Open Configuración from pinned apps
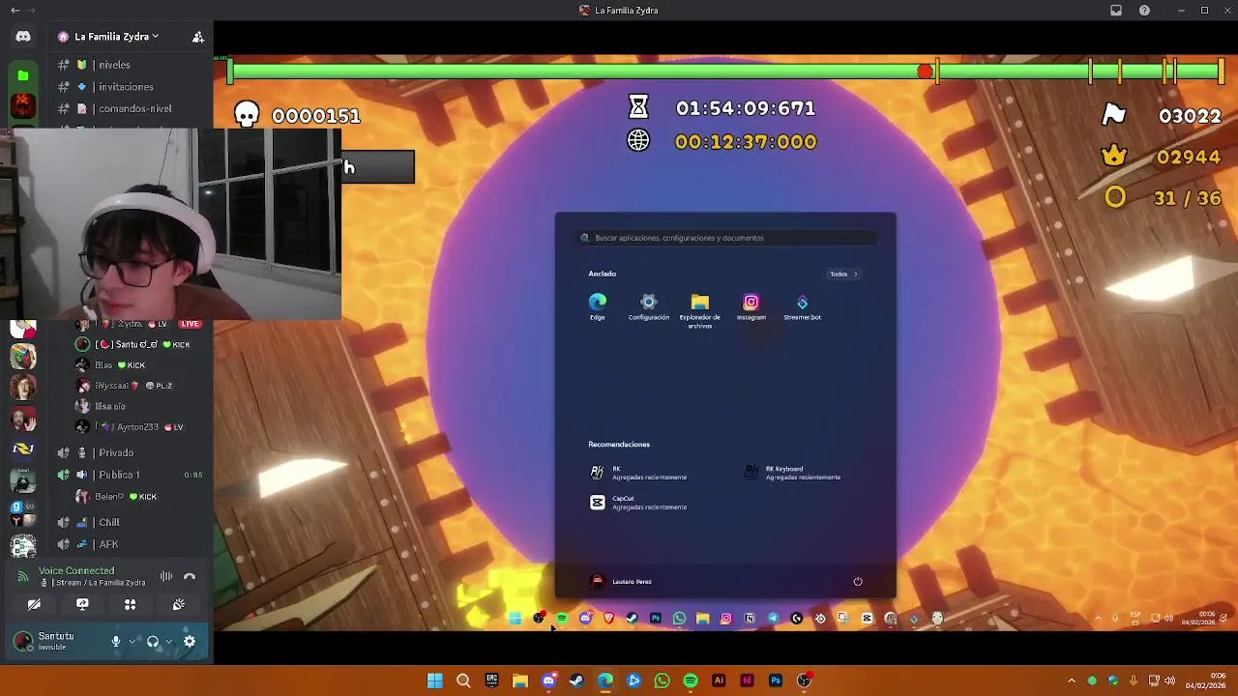The width and height of the screenshot is (1238, 696). click(649, 307)
